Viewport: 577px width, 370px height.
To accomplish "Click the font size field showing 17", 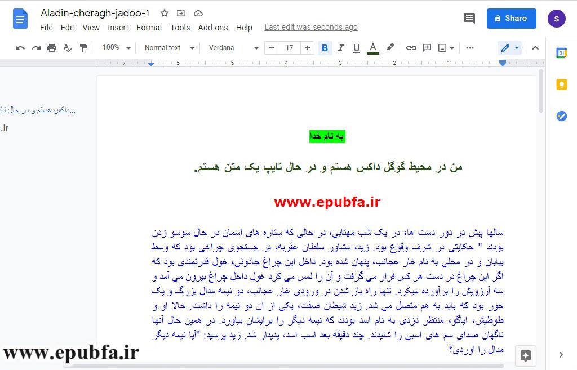I will tap(289, 48).
